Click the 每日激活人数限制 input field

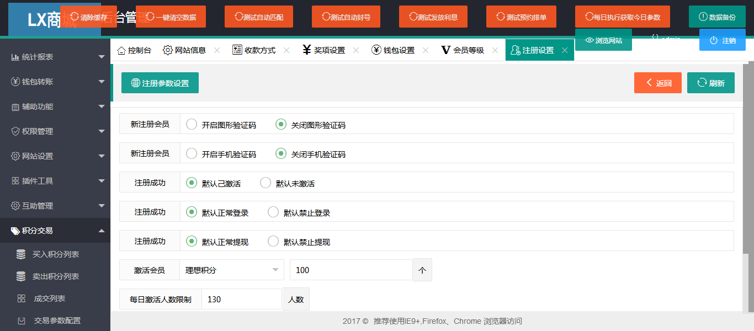[x=241, y=299]
